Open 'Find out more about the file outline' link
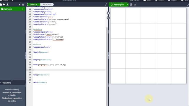Image resolution: width=189 pixels, height=106 pixels. [12, 100]
